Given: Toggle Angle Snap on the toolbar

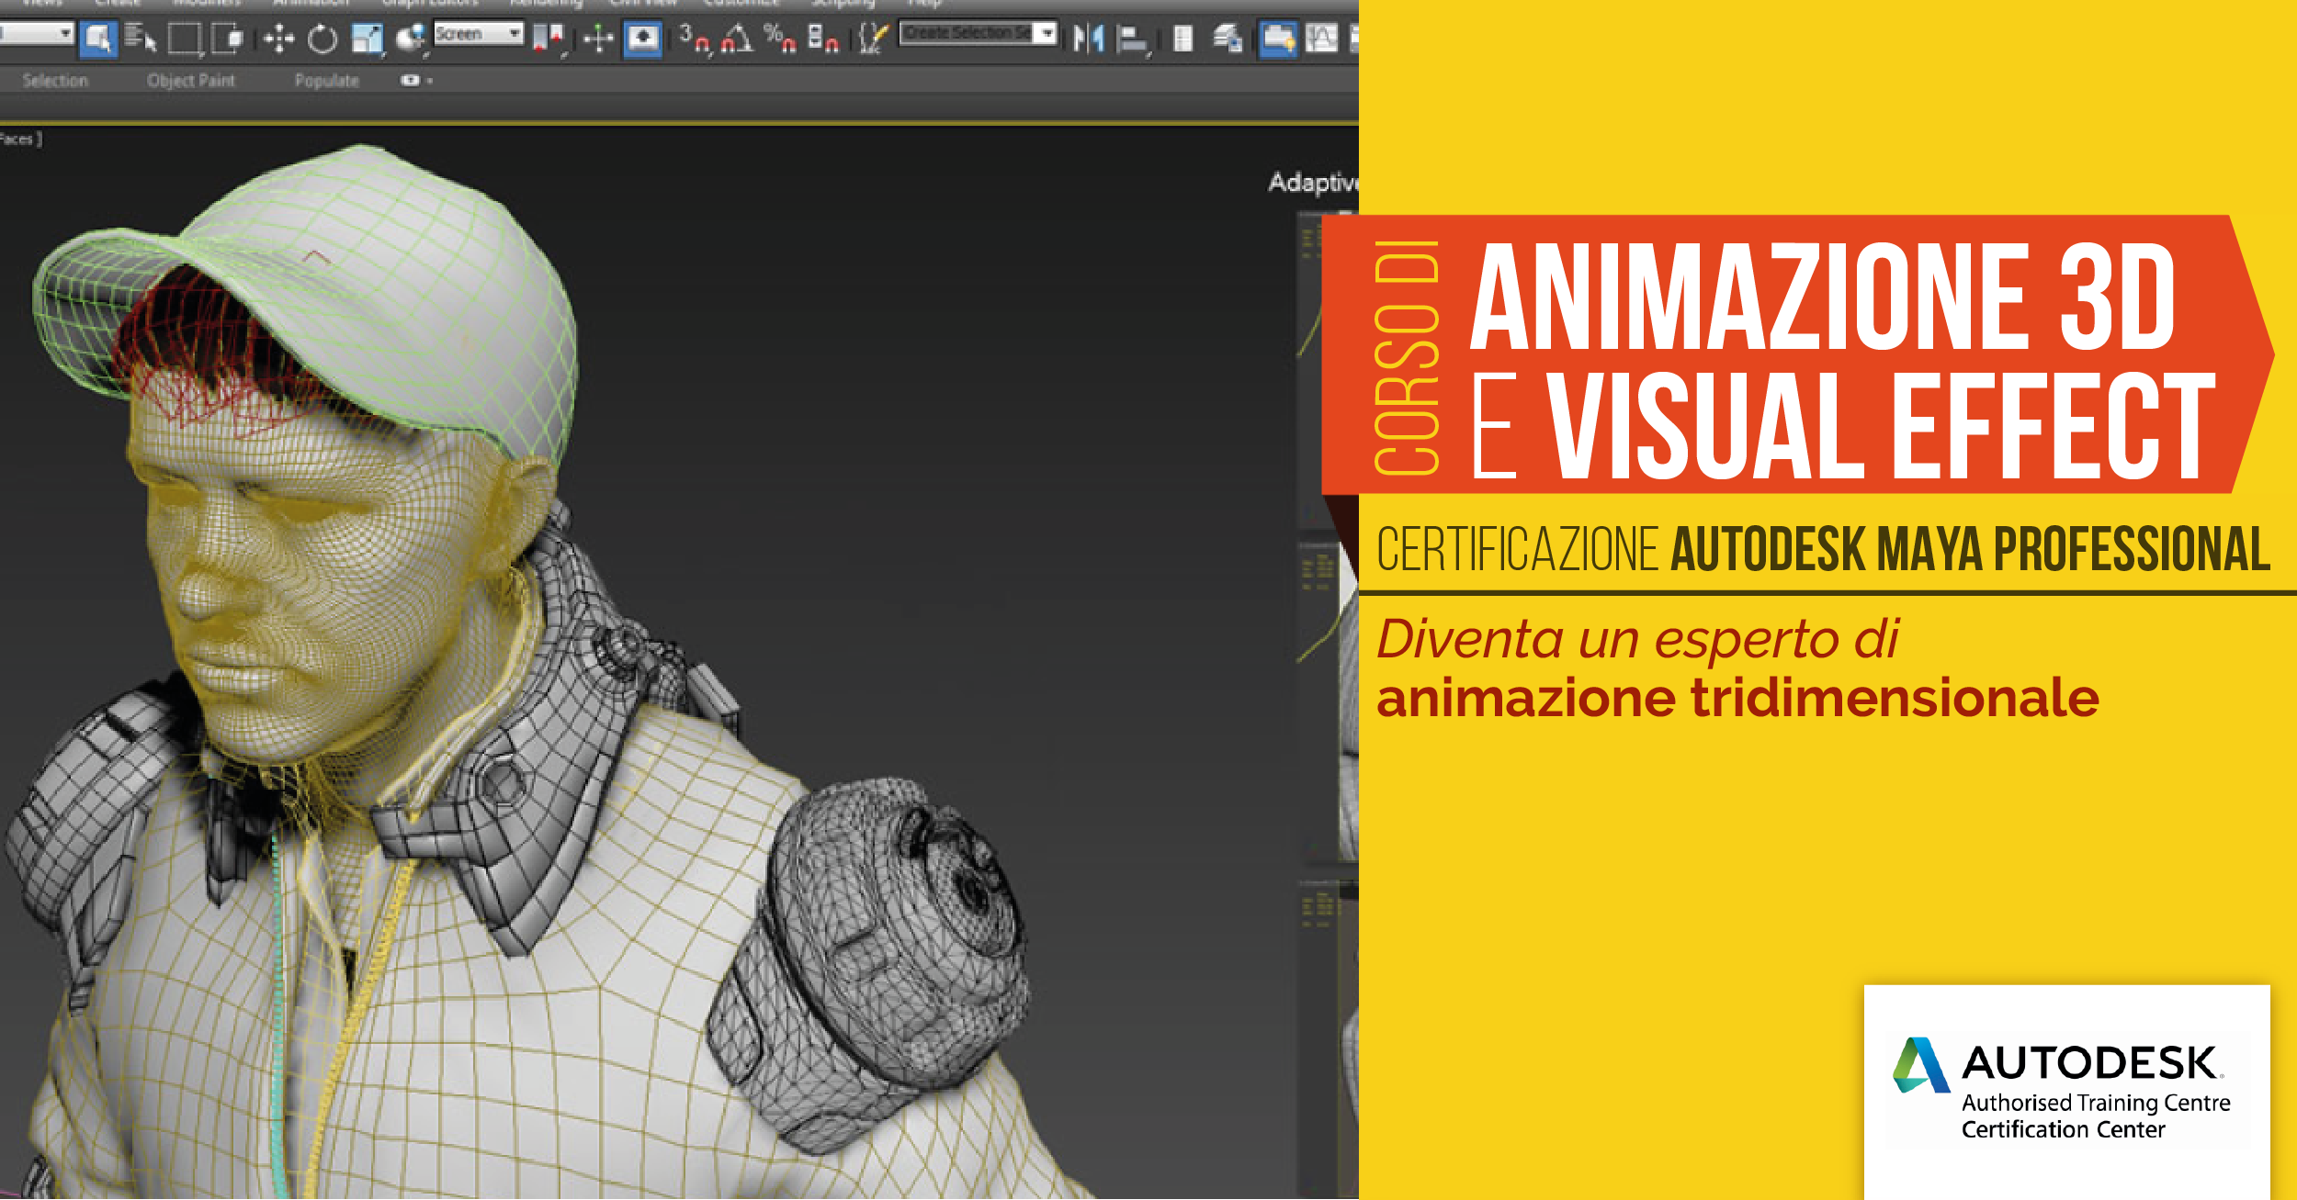Looking at the screenshot, I should 737,39.
